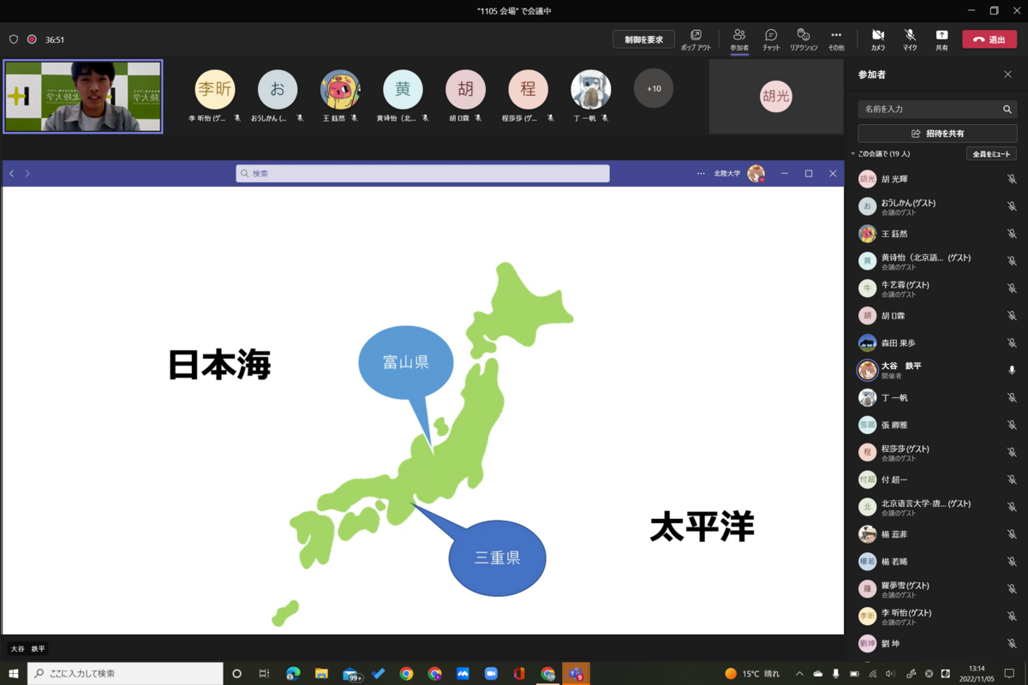1028x685 pixels.
Task: Click the 招待を共有 share invite button
Action: (937, 134)
